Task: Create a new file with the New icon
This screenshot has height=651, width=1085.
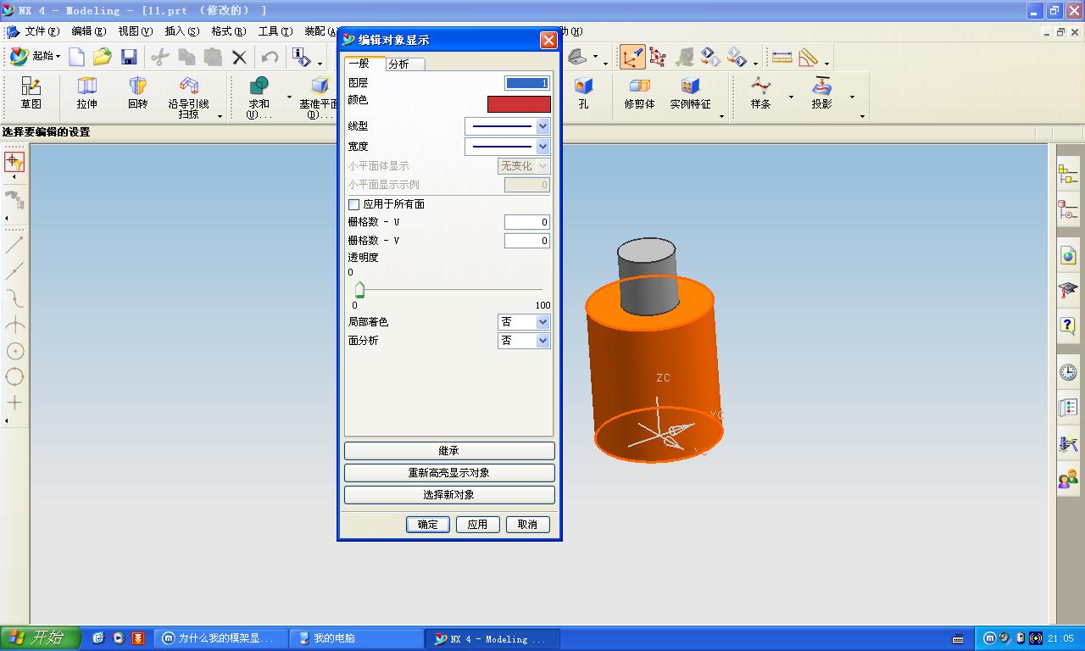Action: [x=76, y=57]
